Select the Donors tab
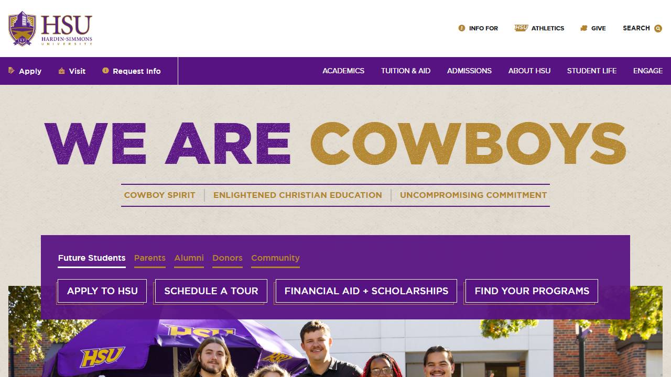Image resolution: width=671 pixels, height=377 pixels. coord(228,258)
